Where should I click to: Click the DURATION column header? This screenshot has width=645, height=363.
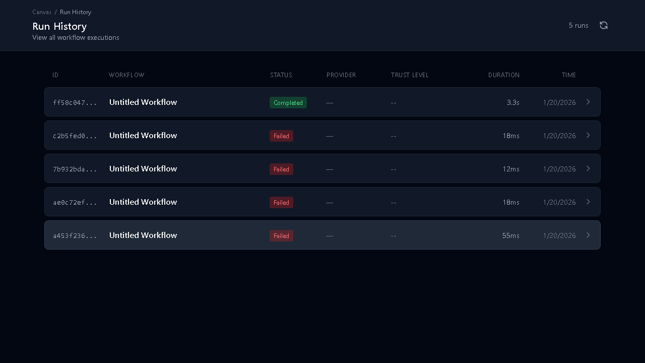(504, 75)
